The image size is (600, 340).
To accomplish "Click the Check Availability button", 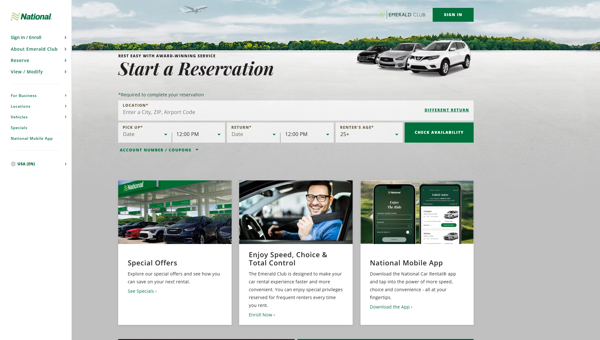I will pos(439,133).
